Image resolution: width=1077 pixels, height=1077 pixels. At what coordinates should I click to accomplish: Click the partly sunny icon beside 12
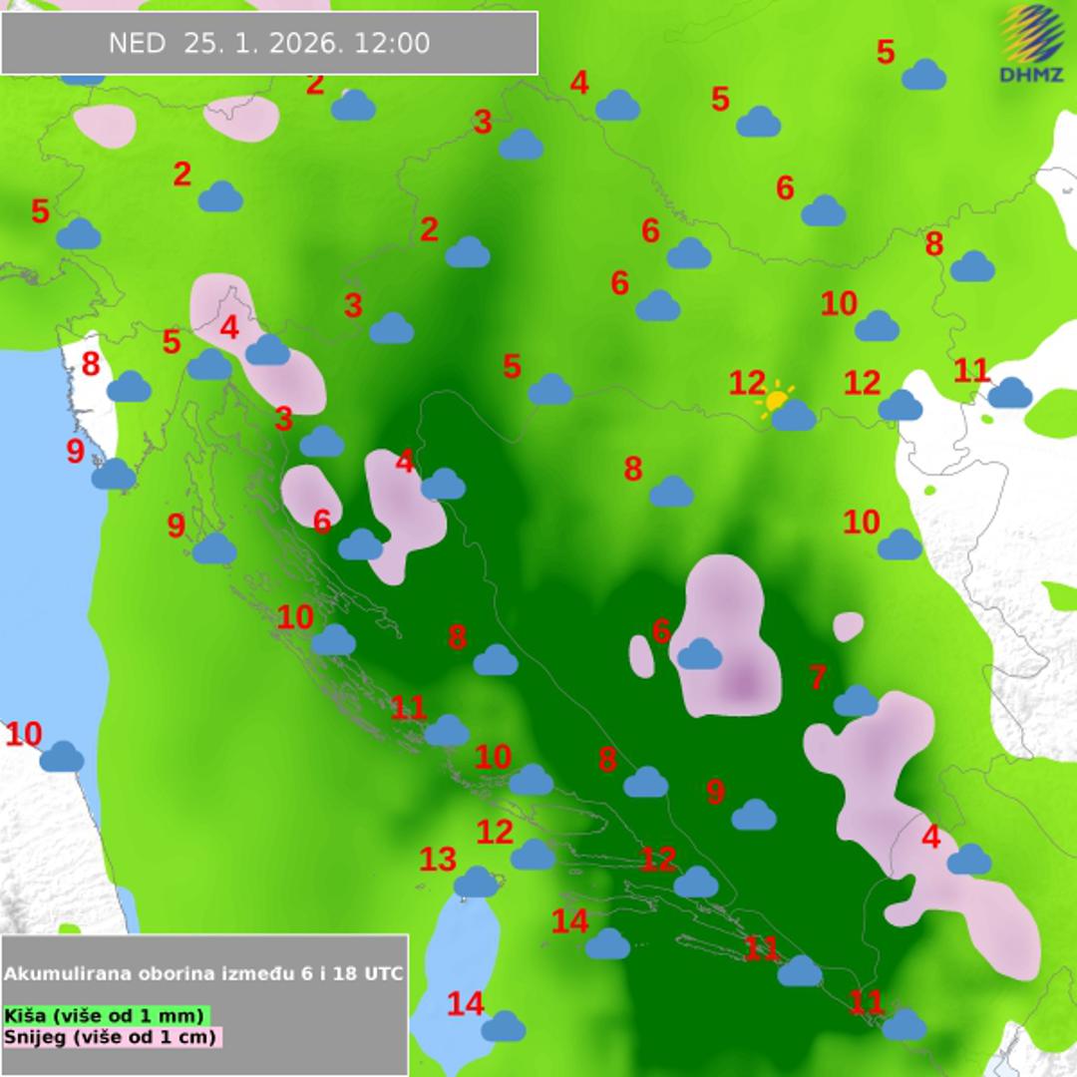point(788,408)
